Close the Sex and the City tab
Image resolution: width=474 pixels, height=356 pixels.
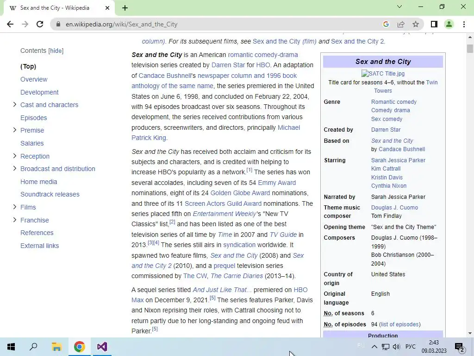point(107,8)
